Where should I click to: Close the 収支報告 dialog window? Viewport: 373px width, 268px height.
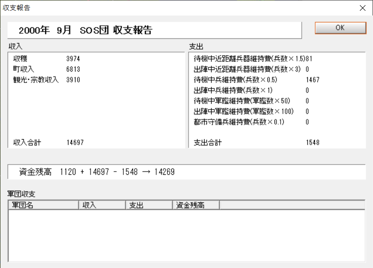coord(362,8)
